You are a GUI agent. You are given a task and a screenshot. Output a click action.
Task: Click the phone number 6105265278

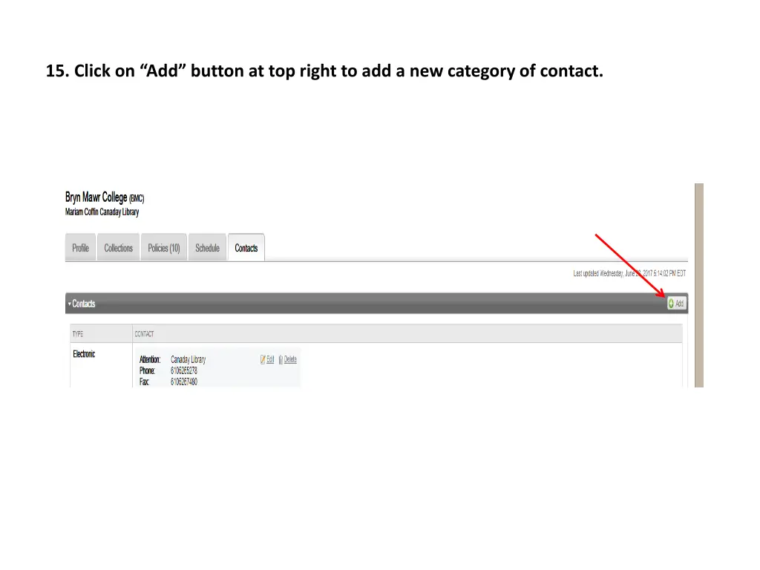pyautogui.click(x=184, y=371)
